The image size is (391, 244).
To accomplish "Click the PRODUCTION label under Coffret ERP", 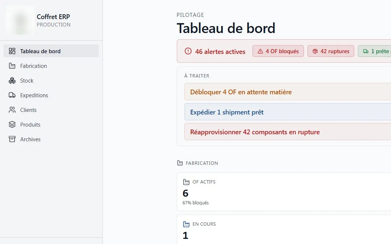I will point(54,25).
